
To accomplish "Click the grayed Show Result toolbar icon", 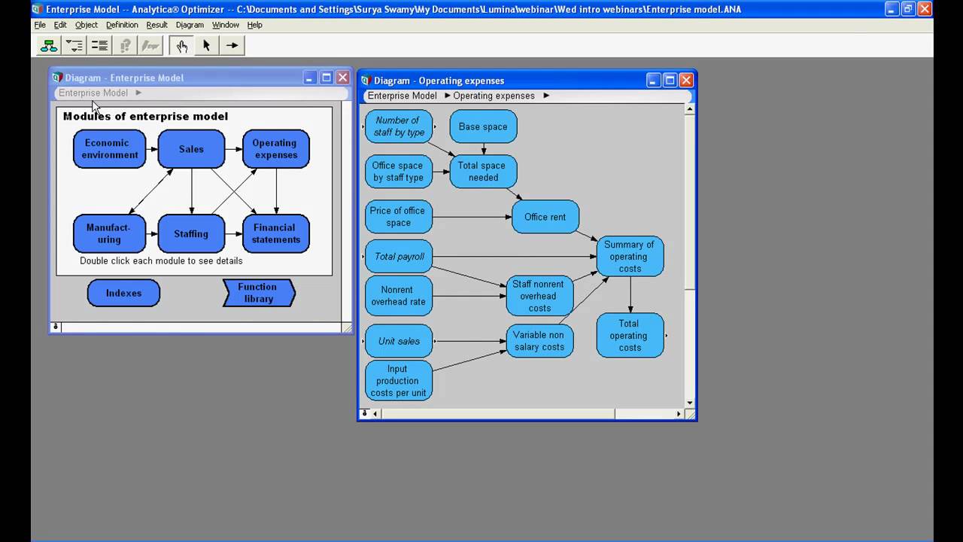I will click(x=126, y=46).
